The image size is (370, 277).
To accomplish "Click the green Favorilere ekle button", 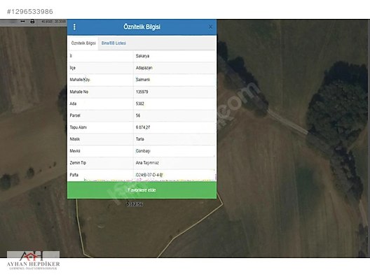I will [x=142, y=190].
